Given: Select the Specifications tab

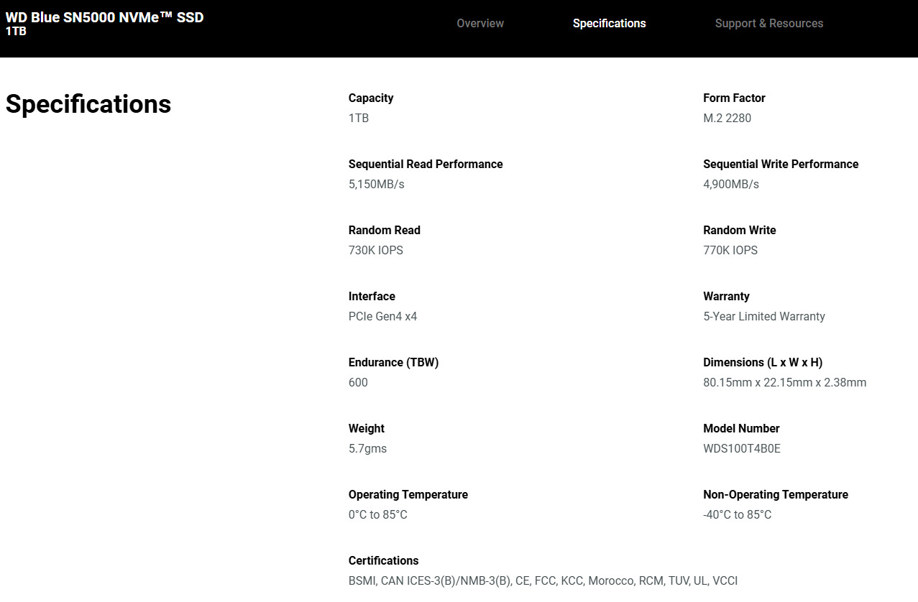Looking at the screenshot, I should coord(609,24).
